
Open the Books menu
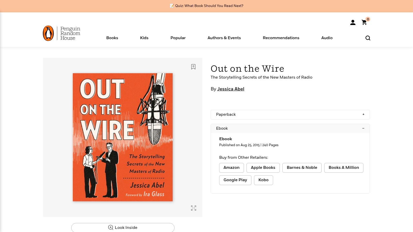[112, 38]
